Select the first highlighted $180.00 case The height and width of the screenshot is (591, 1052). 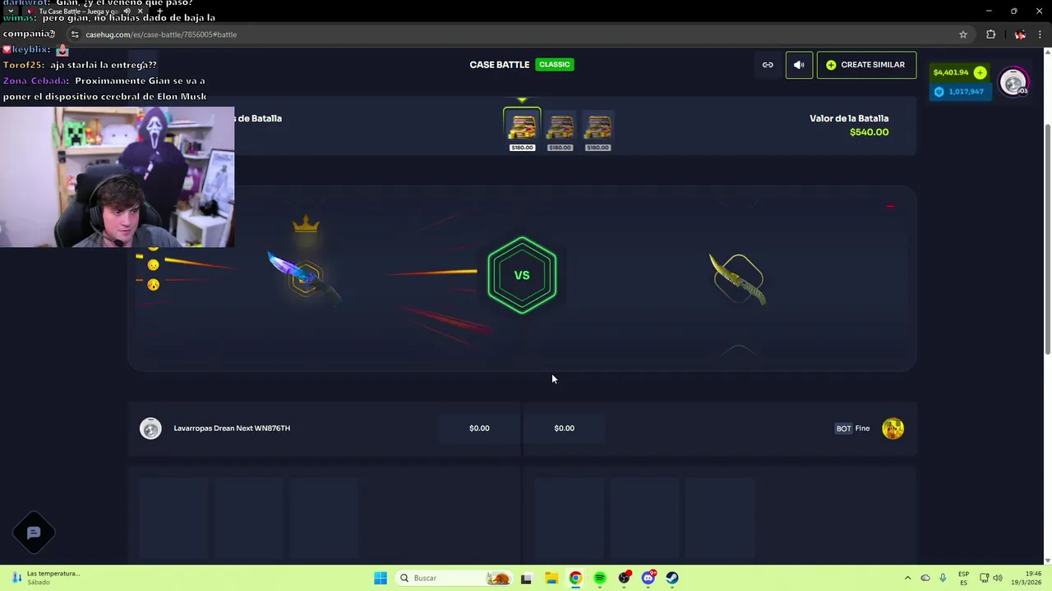tap(522, 130)
